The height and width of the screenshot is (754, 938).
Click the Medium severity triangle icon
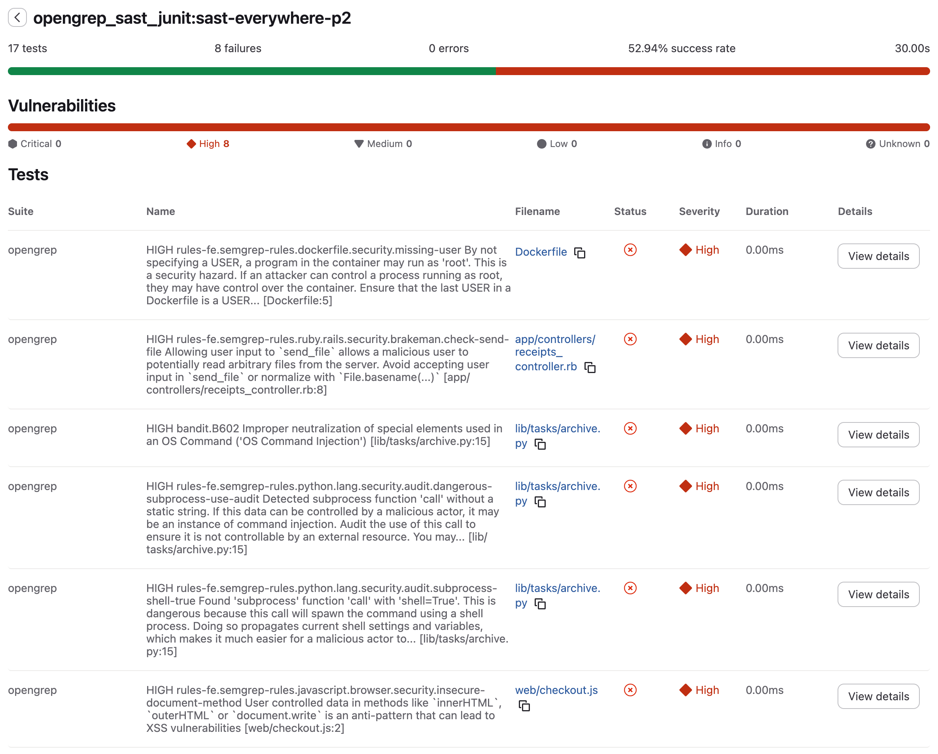coord(359,144)
